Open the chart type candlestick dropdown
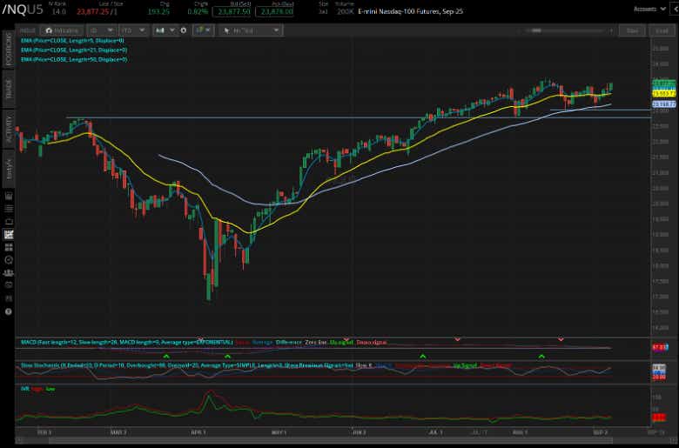The height and width of the screenshot is (448, 679). tap(165, 30)
